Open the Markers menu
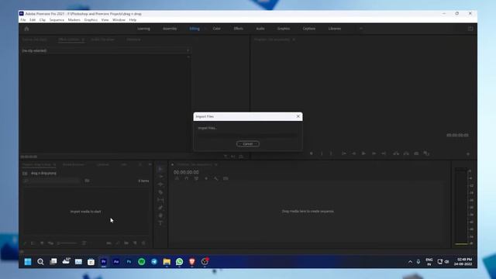Viewport: 496px width, 279px height. (74, 20)
